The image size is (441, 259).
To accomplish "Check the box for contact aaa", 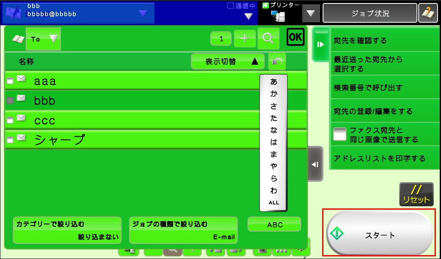I will (10, 81).
